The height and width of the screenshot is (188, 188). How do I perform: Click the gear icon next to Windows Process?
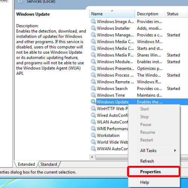point(93,75)
